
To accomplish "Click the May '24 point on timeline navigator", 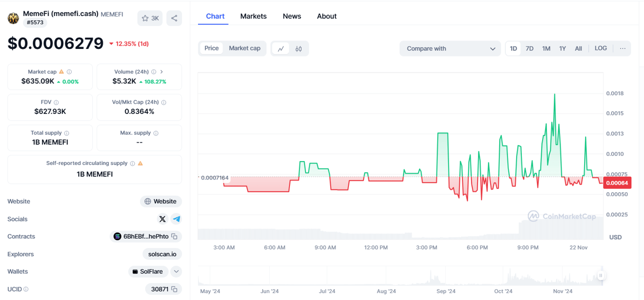I will coord(210,291).
